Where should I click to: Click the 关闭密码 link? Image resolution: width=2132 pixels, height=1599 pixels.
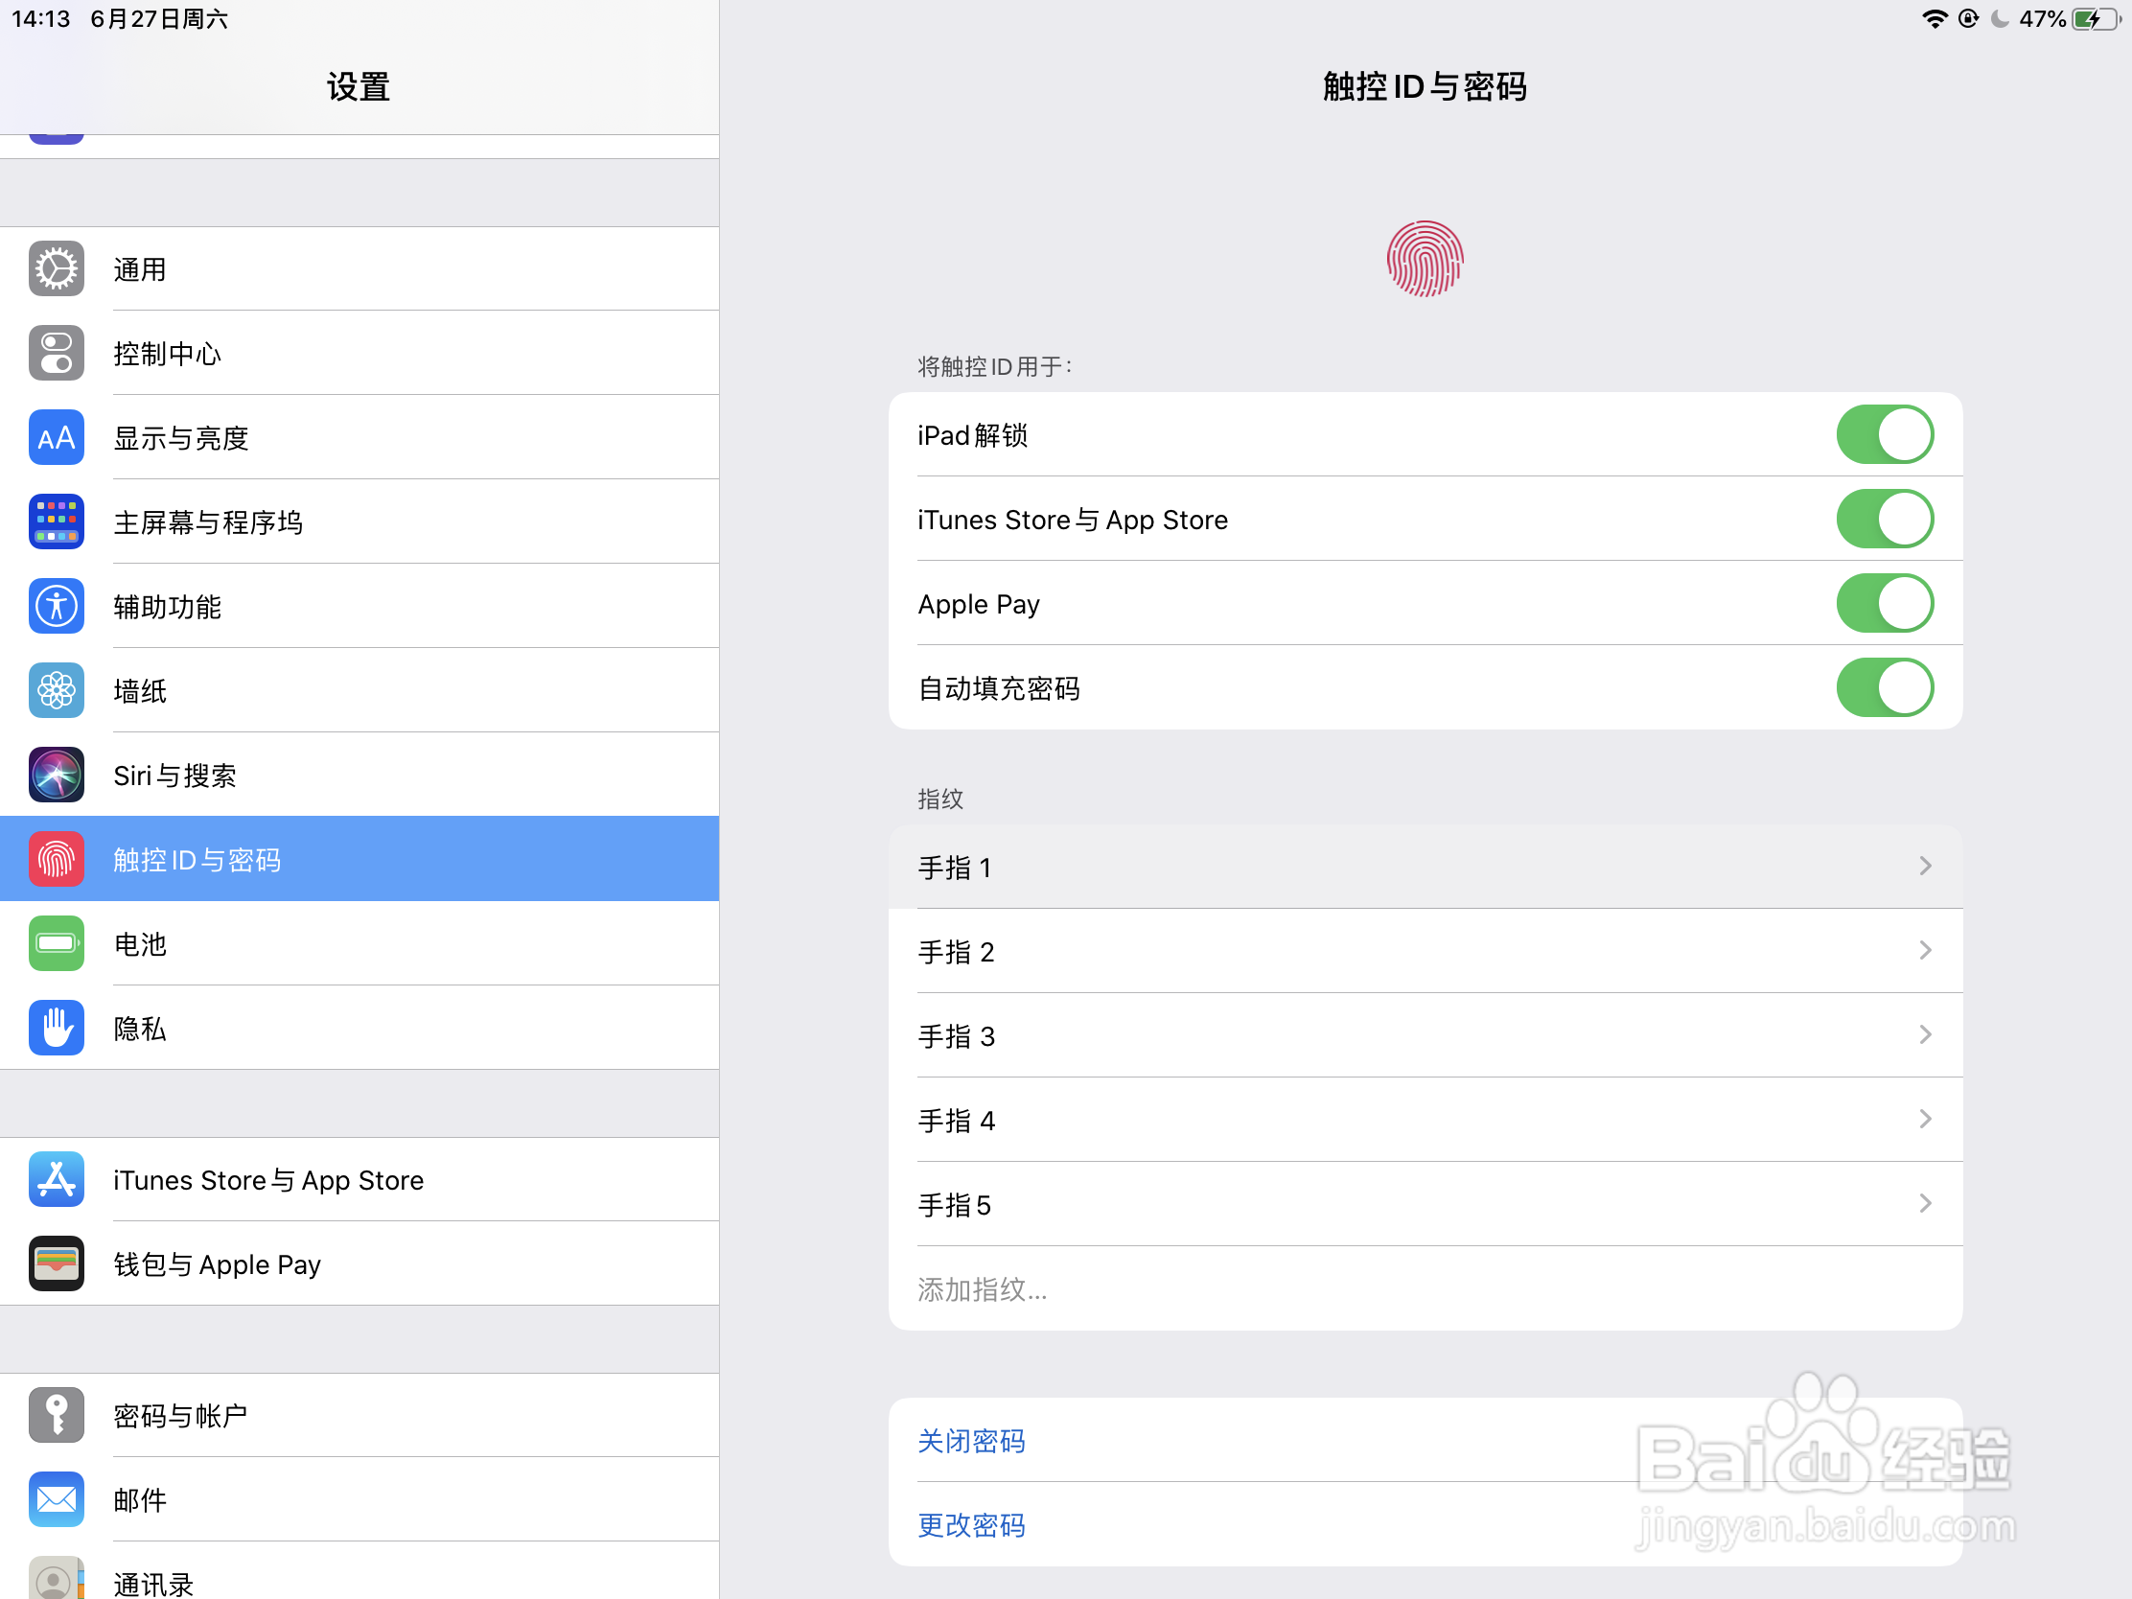(970, 1440)
